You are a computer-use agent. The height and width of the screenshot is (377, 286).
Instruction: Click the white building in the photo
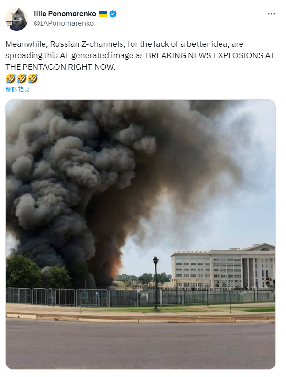point(223,267)
